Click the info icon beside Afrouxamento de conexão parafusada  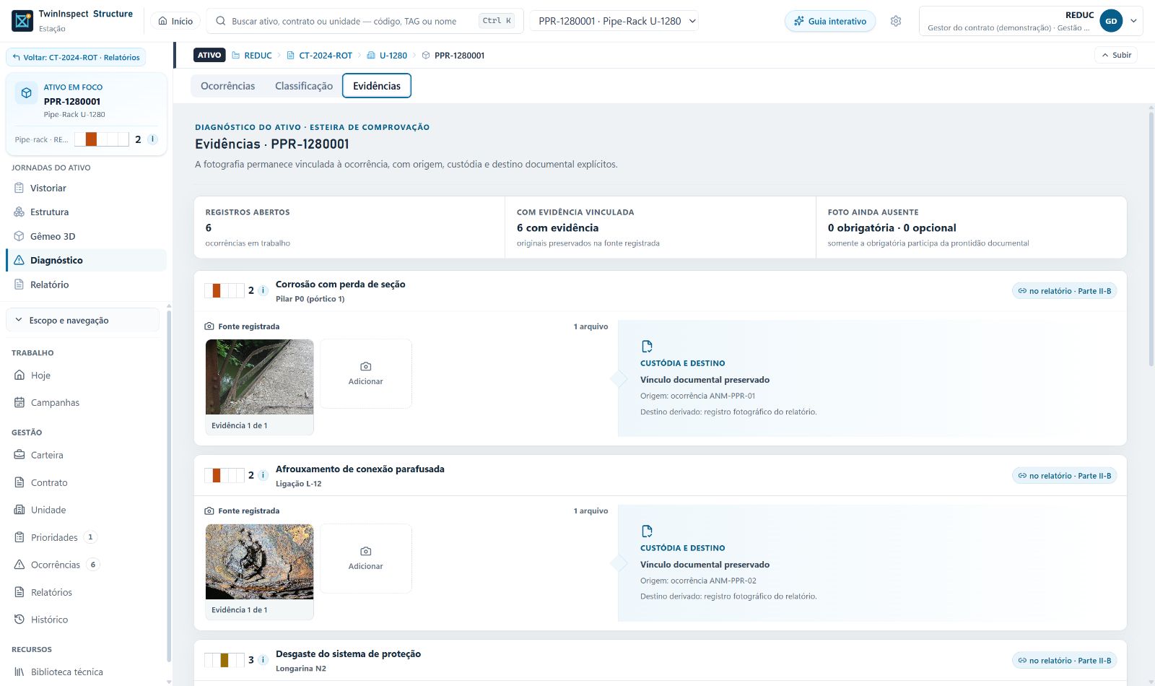(263, 475)
